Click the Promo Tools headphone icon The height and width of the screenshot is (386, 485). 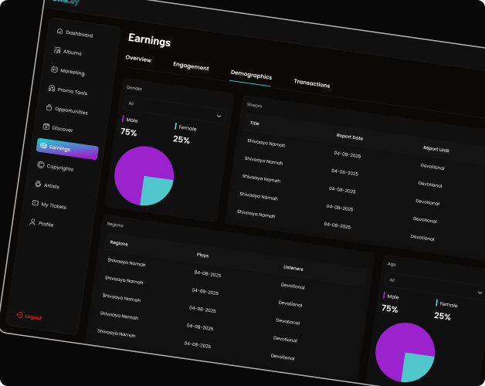51,89
